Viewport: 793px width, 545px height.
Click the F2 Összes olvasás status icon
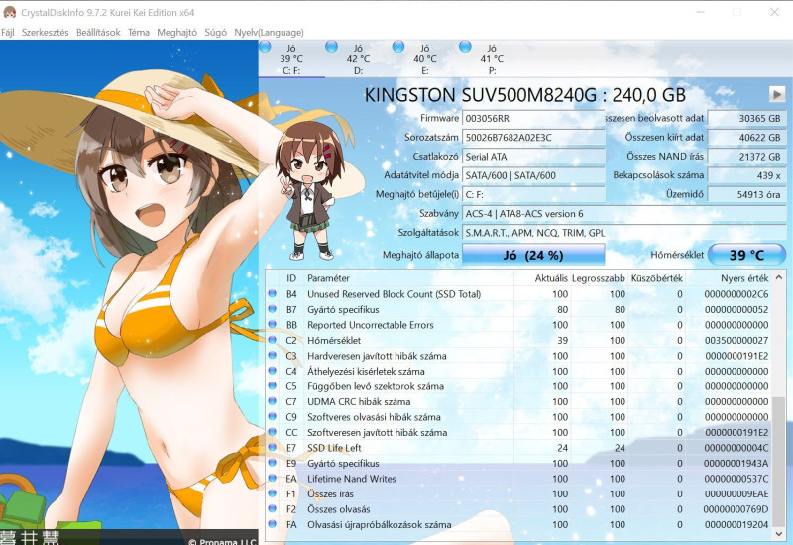pyautogui.click(x=272, y=508)
